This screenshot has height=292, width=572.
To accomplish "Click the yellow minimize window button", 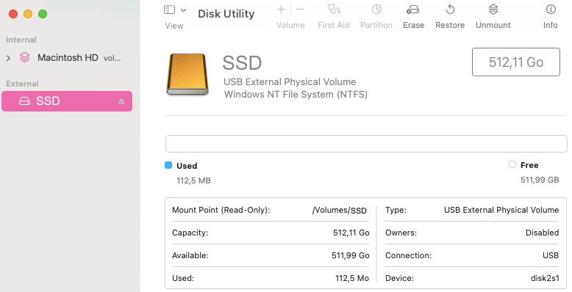I will point(28,14).
